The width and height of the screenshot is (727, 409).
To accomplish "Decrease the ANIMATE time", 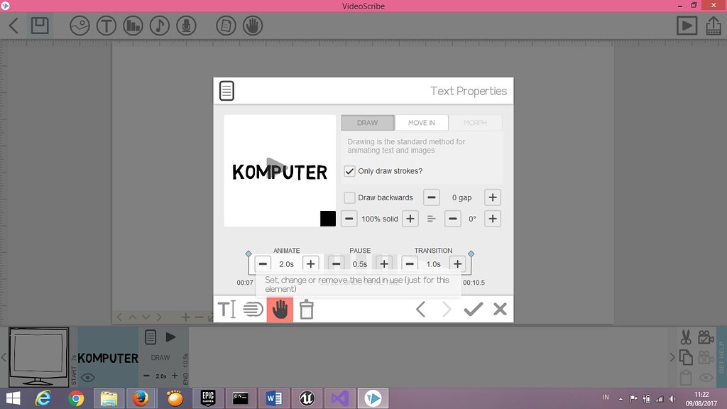I will tap(263, 264).
